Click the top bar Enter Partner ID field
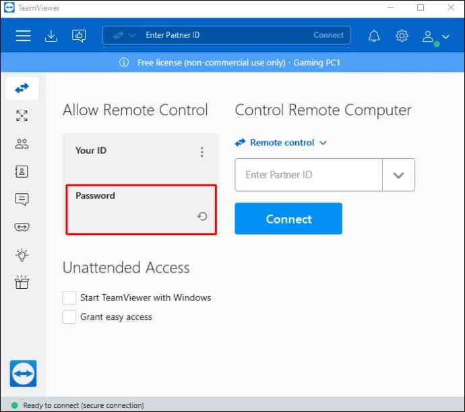465x412 pixels. click(x=225, y=35)
